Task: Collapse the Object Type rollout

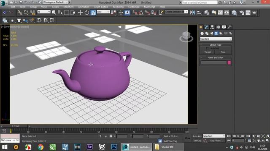Action: (x=216, y=45)
